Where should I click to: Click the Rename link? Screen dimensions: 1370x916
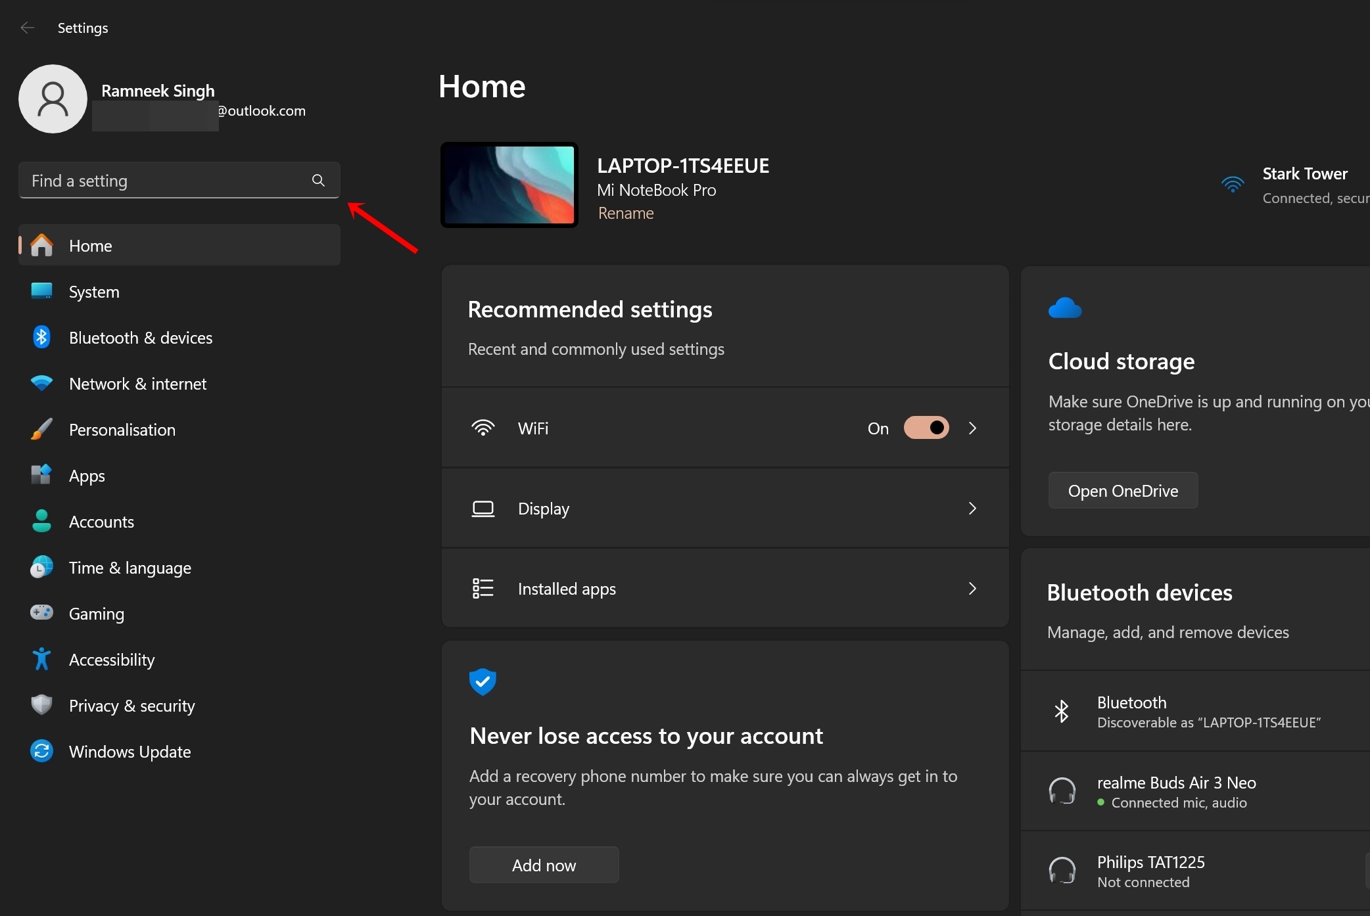click(625, 213)
